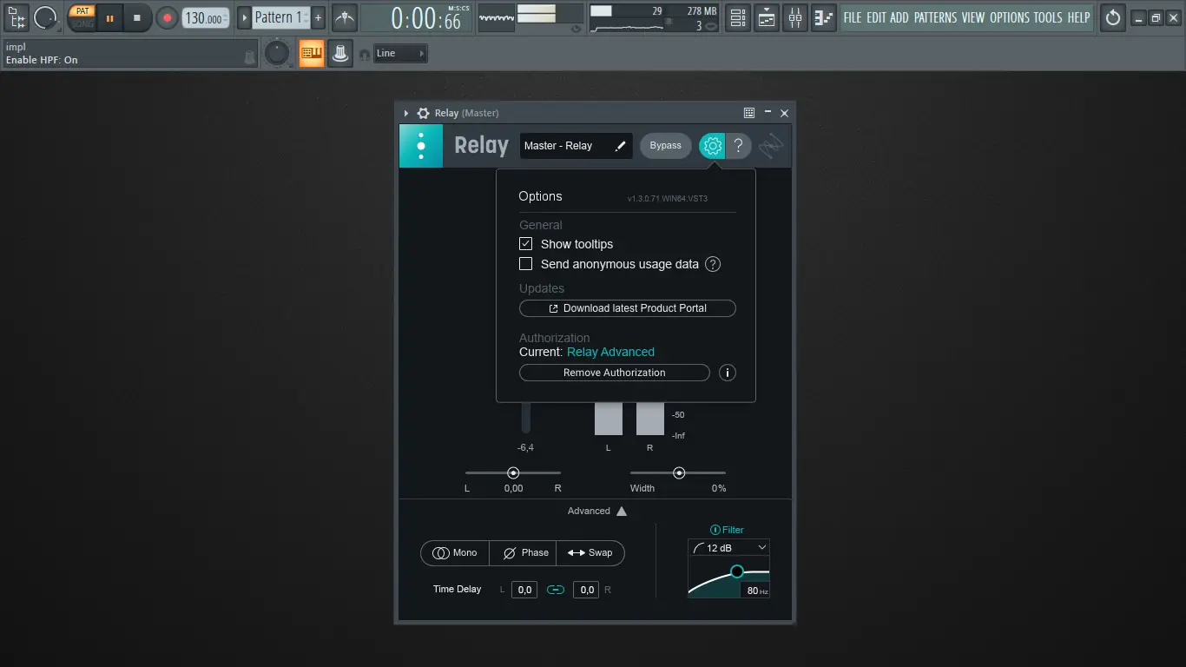The width and height of the screenshot is (1186, 667).
Task: Open Relay plugin settings gear in title bar
Action: [423, 113]
